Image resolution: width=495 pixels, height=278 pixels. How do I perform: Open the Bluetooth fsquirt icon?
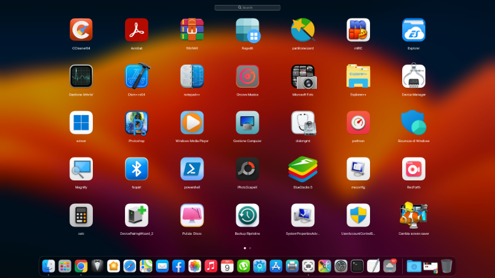(x=136, y=169)
